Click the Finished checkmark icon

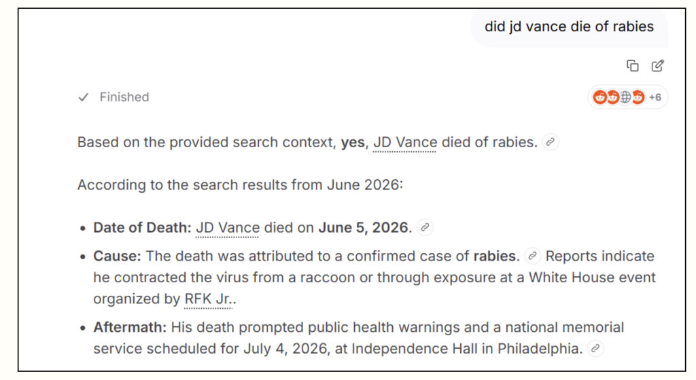coord(84,98)
